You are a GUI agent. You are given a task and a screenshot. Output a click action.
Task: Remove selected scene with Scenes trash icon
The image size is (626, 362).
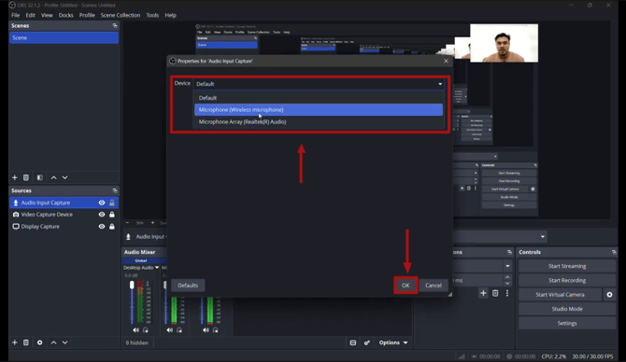click(x=26, y=177)
